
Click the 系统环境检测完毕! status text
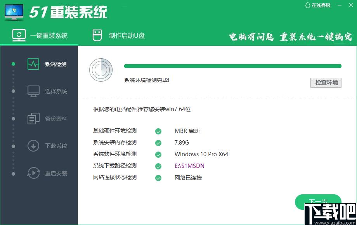point(147,80)
